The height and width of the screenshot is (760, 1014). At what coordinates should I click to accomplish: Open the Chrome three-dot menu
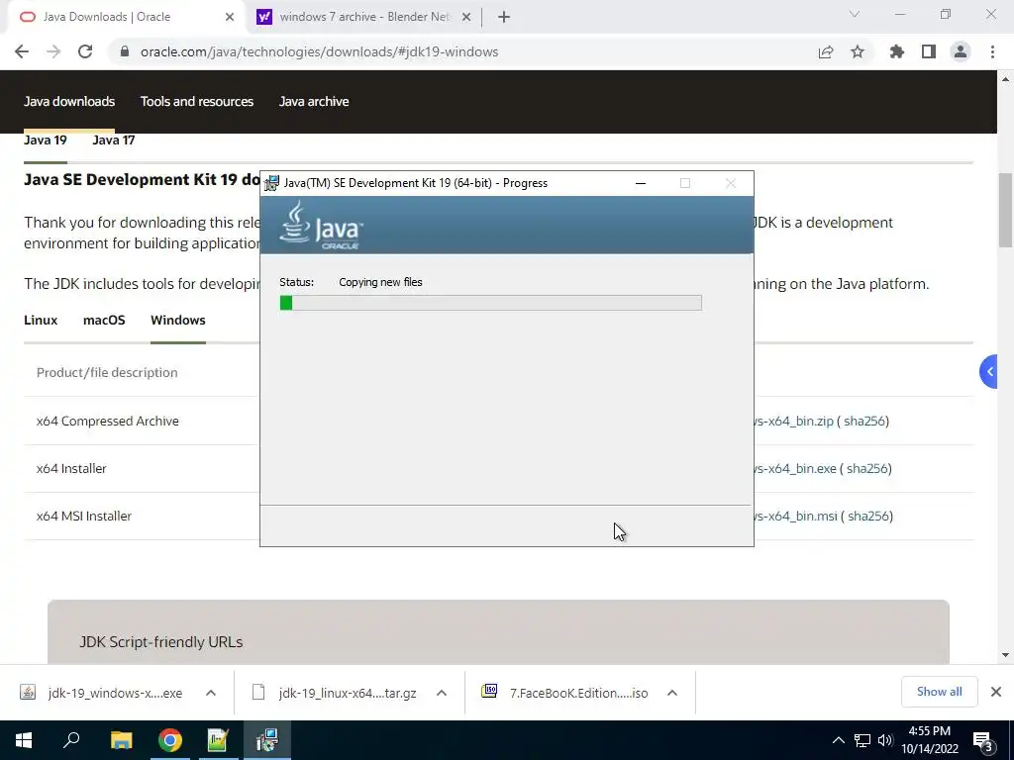992,51
